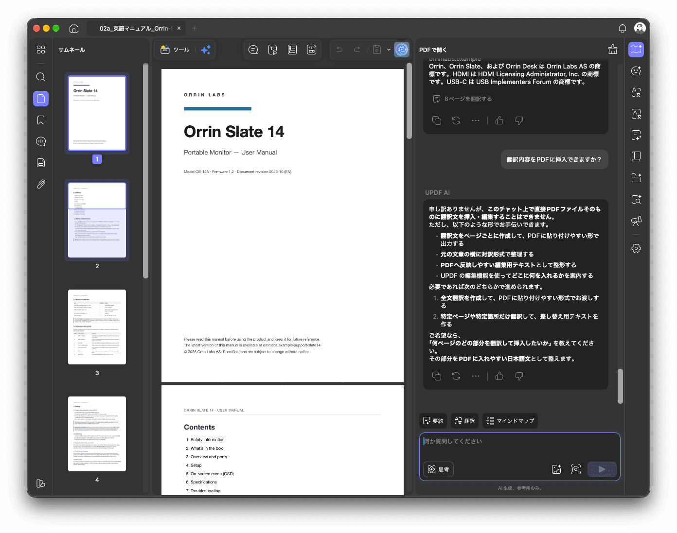This screenshot has width=677, height=533.
Task: Click the 要約 summarize button
Action: [433, 421]
